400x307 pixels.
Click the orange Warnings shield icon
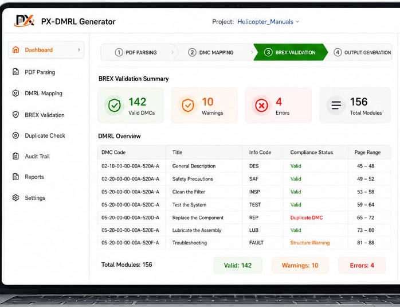pyautogui.click(x=188, y=105)
